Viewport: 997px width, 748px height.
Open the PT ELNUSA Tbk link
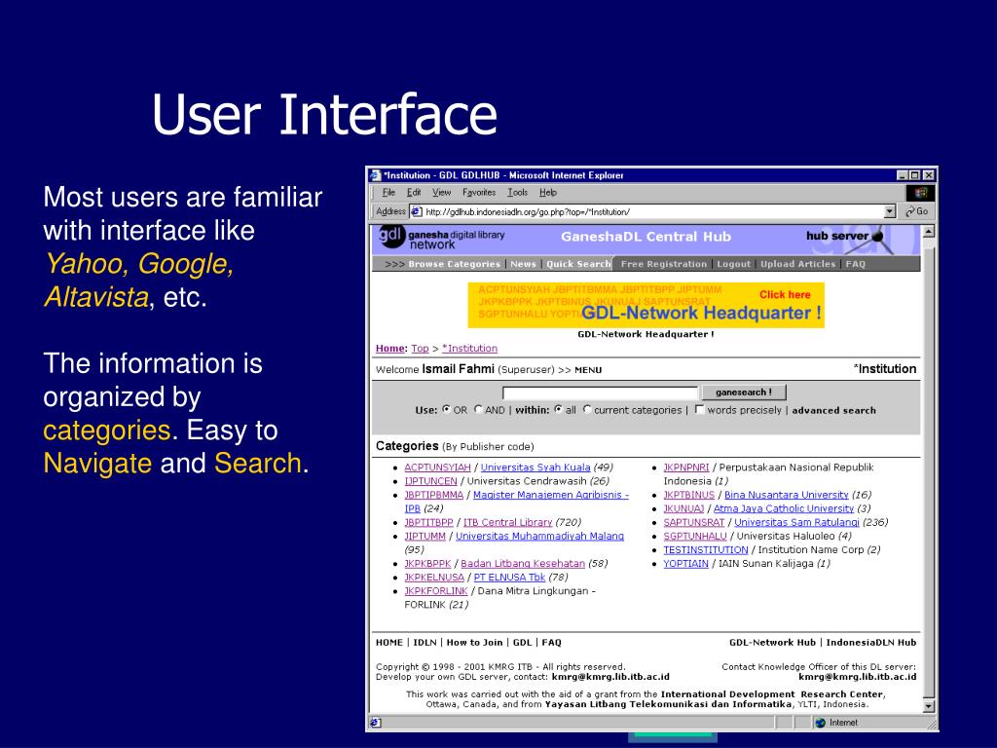coord(509,578)
